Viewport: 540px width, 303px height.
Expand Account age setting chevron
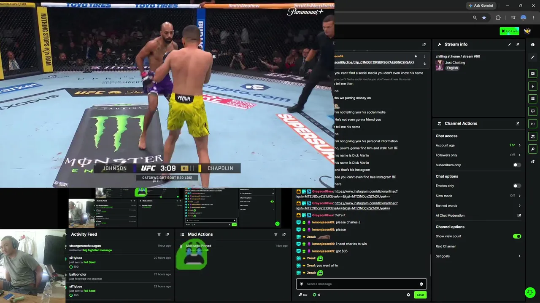[x=519, y=146]
